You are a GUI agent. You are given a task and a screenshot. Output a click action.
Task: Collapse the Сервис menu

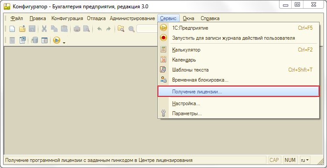pos(168,18)
